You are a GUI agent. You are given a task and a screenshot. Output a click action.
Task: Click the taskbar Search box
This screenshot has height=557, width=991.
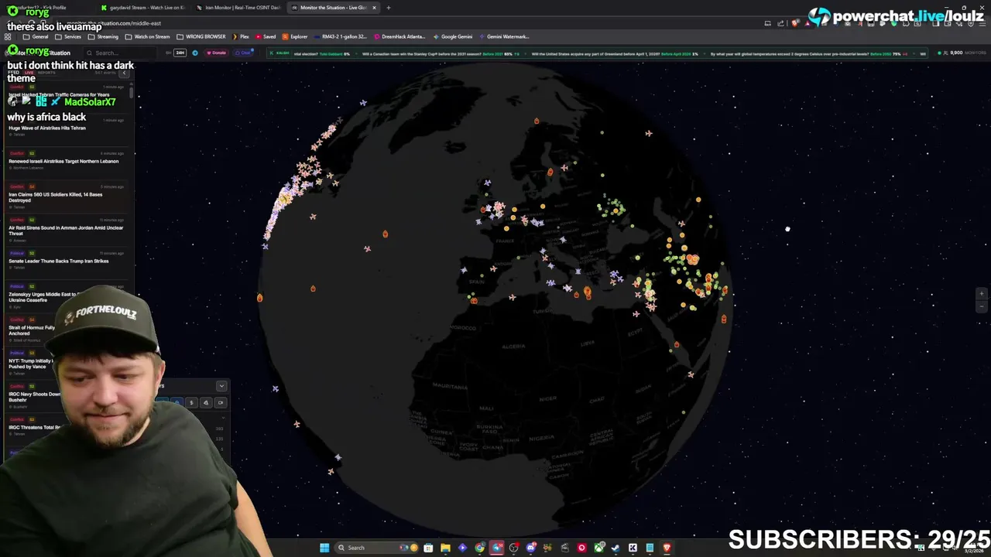[376, 548]
